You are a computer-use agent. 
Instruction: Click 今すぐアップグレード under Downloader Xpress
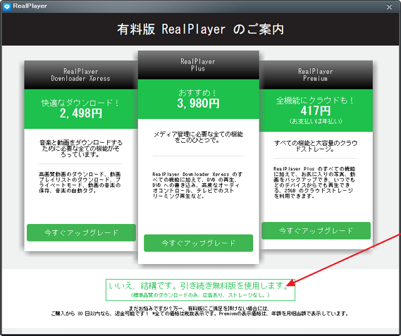81,232
